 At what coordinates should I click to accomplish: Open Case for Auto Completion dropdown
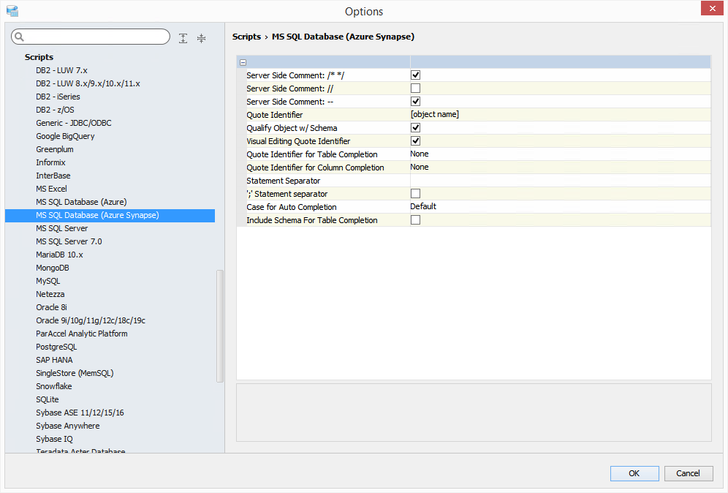[x=559, y=207]
